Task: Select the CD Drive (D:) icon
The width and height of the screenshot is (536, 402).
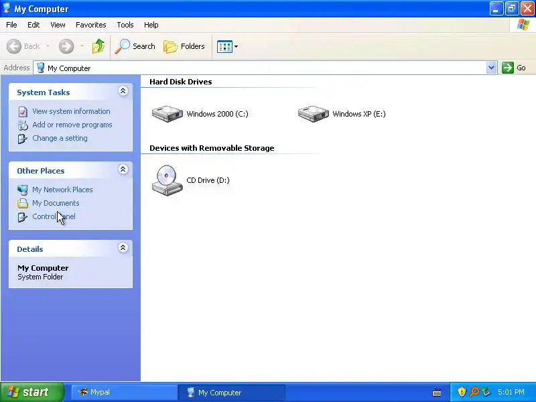Action: coord(167,180)
